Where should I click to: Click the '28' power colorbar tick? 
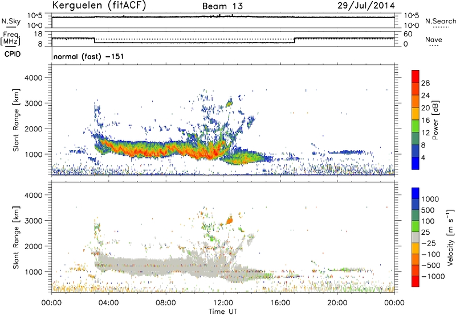coord(425,83)
